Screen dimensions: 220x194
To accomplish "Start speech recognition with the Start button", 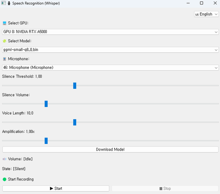I will pyautogui.click(x=56, y=189).
